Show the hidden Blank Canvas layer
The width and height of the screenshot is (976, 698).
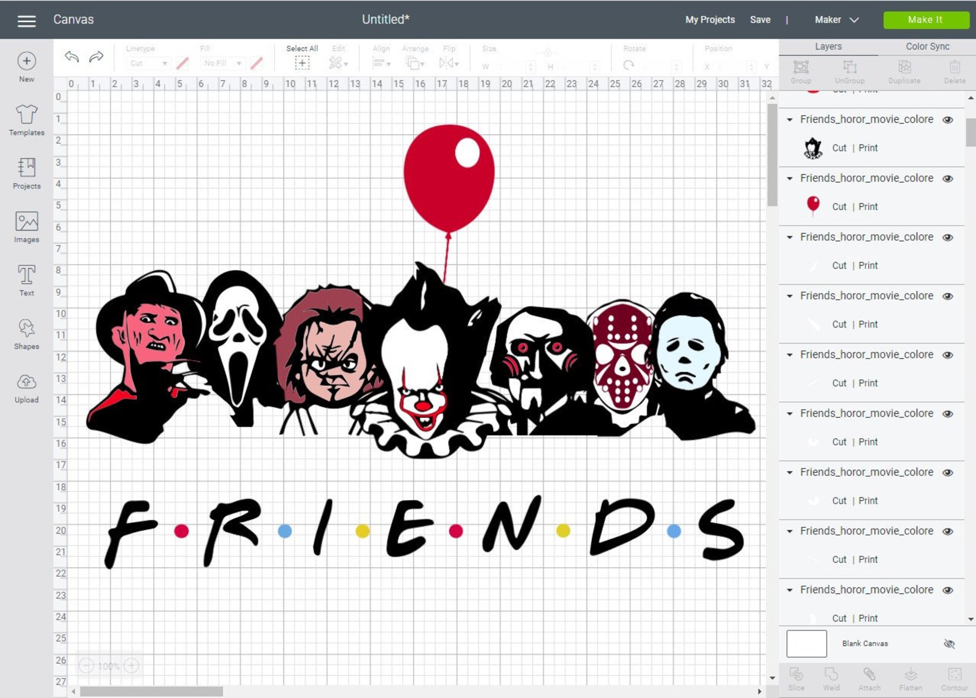(949, 644)
